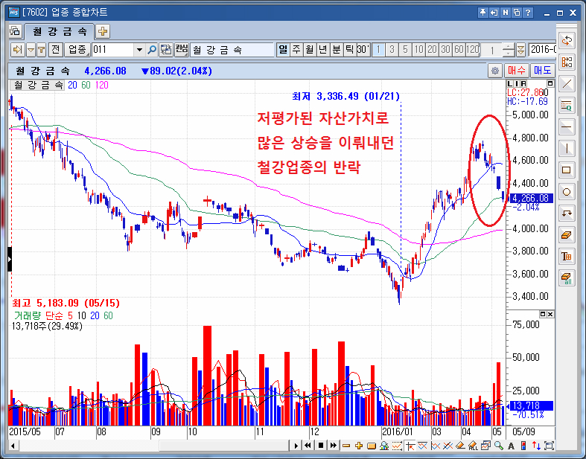Viewport: 586px width, 459px height.
Task: Open the sector code 011 dropdown
Action: tap(138, 50)
